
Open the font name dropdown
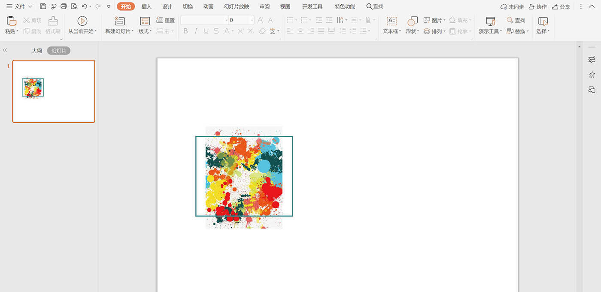(x=226, y=20)
